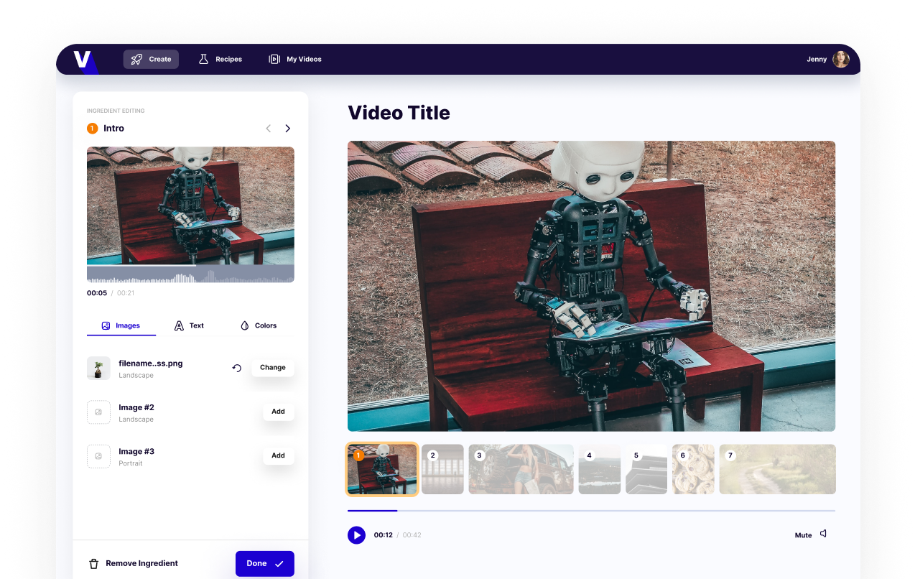
Task: Click the 00:12 video time readout
Action: point(384,535)
